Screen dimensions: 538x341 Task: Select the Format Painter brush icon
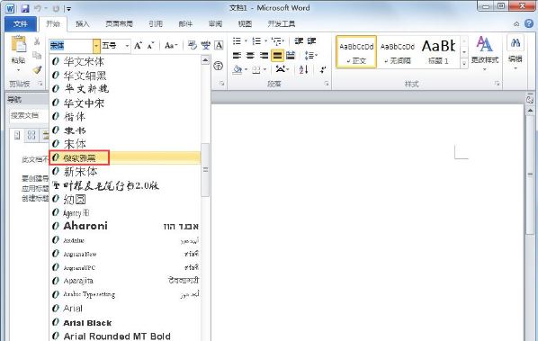pos(37,69)
